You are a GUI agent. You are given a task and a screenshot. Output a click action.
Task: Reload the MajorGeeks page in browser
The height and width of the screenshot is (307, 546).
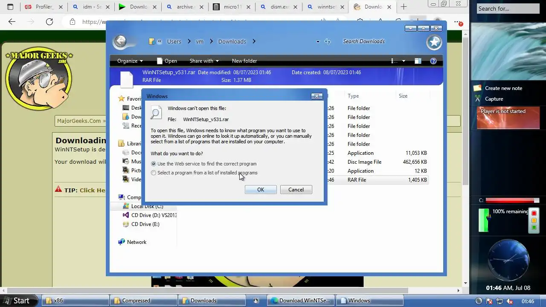coord(49,22)
